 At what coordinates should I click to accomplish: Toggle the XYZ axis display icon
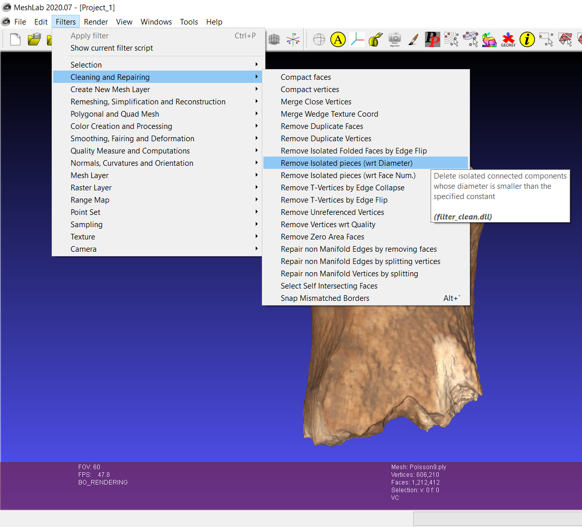[x=293, y=39]
